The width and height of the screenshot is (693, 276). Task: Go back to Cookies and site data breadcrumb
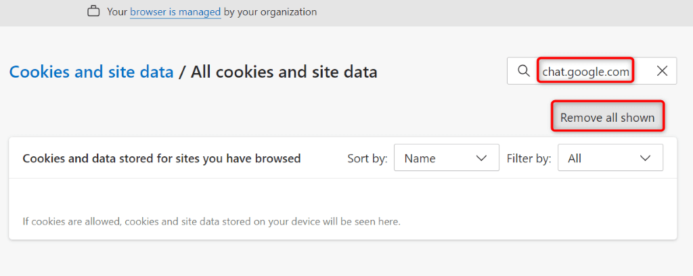pos(91,72)
